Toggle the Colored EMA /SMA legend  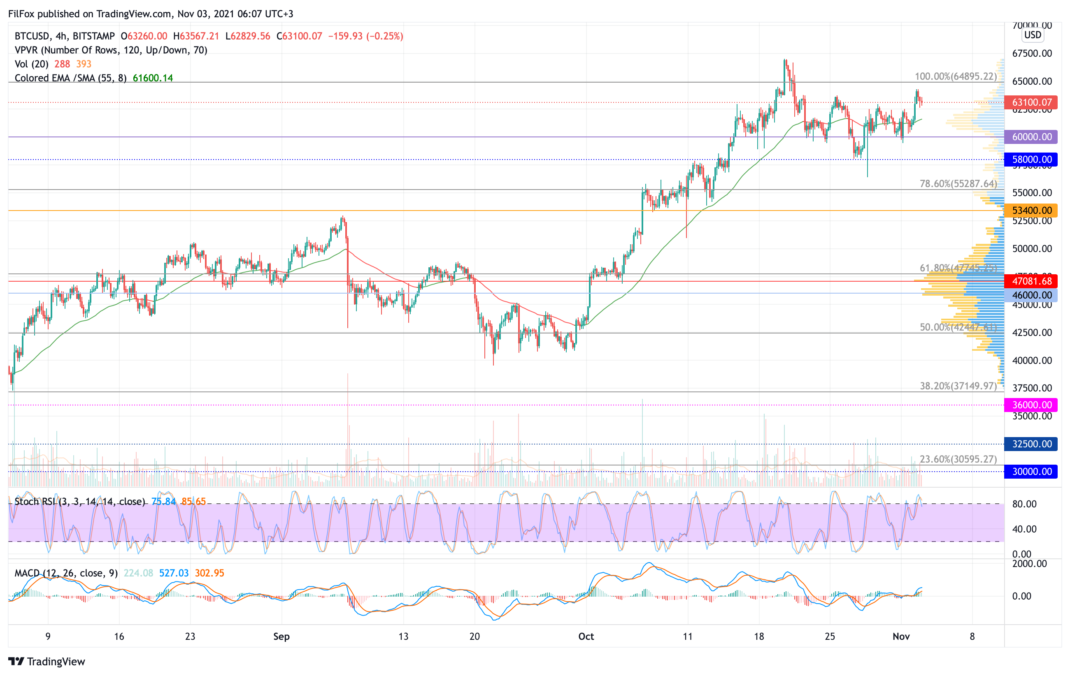(70, 78)
